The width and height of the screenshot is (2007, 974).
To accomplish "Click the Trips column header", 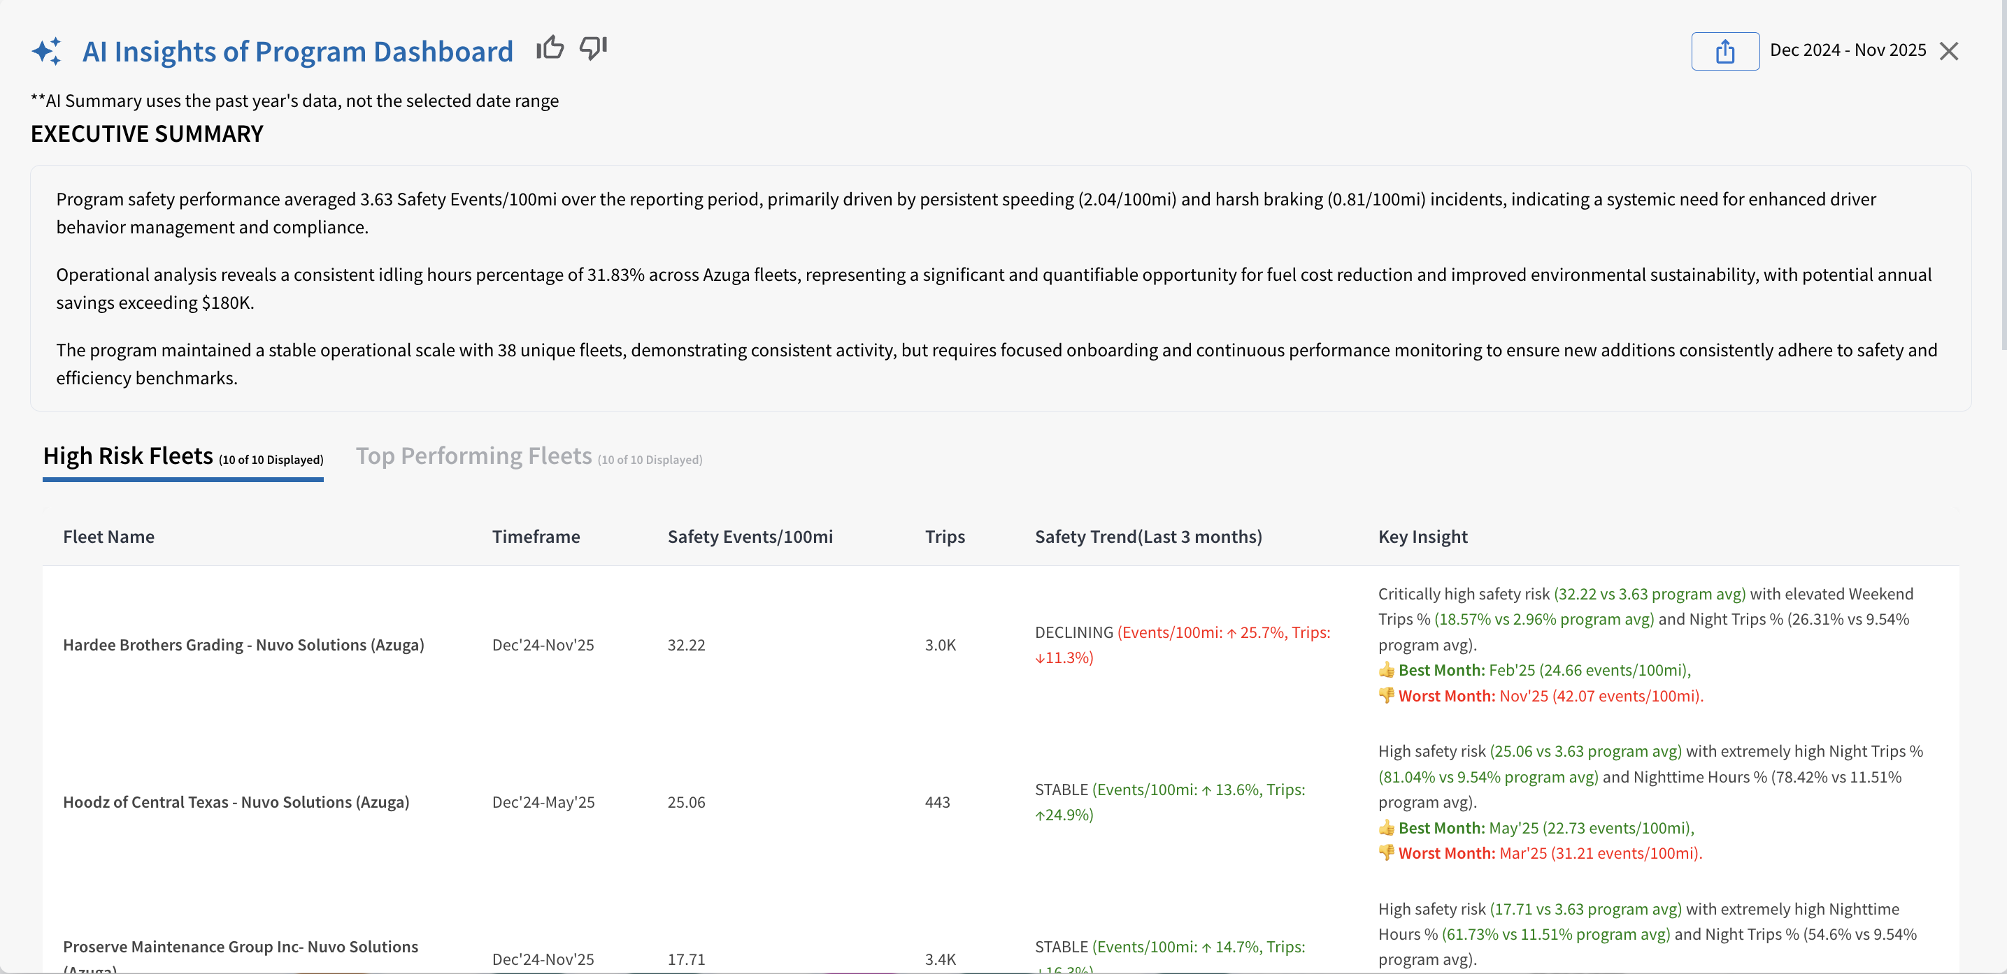I will [944, 537].
